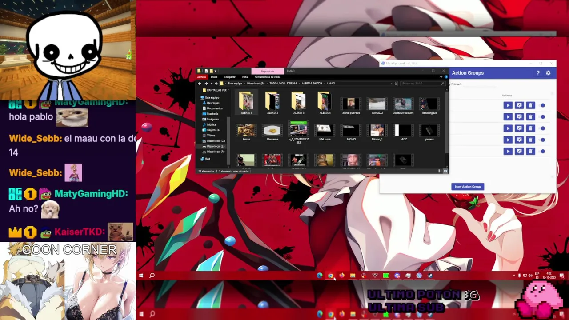Image resolution: width=569 pixels, height=320 pixels.
Task: Toggle the third action group switch
Action: [543, 128]
